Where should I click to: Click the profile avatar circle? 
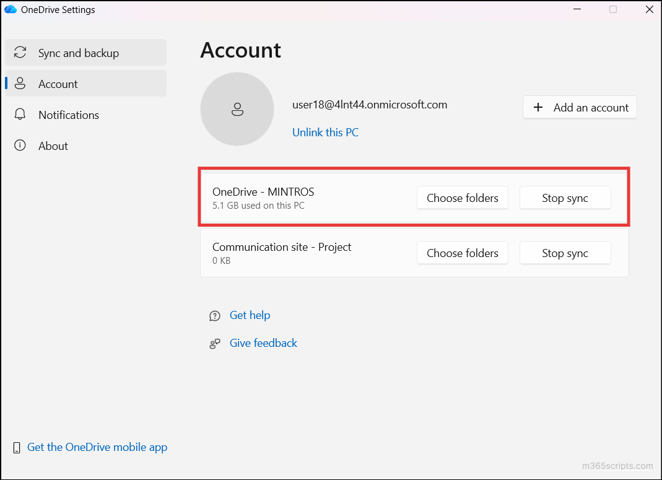237,109
